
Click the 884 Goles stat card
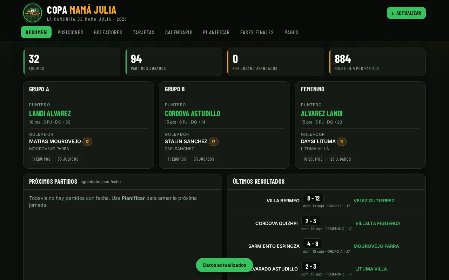pos(377,62)
